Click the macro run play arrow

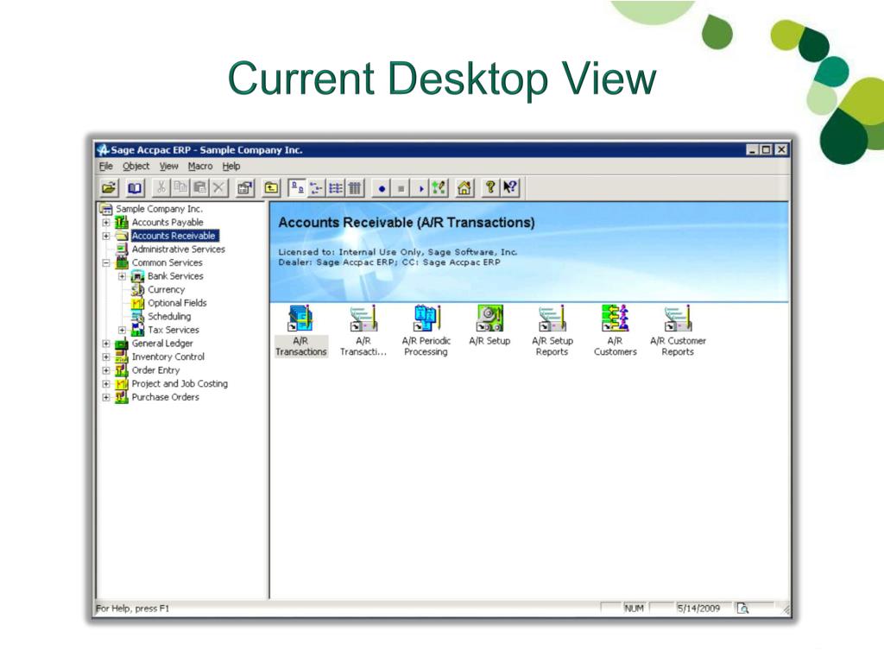point(420,187)
